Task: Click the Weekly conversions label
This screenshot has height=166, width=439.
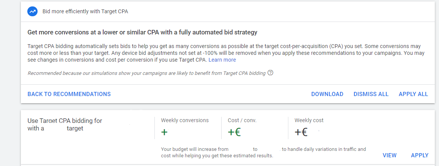Action: (x=185, y=120)
